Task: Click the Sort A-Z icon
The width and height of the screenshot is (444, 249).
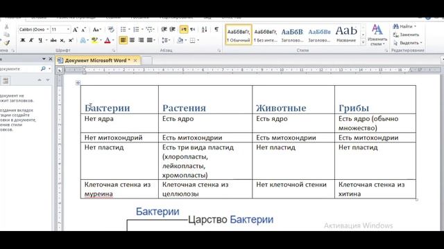Action: point(204,29)
